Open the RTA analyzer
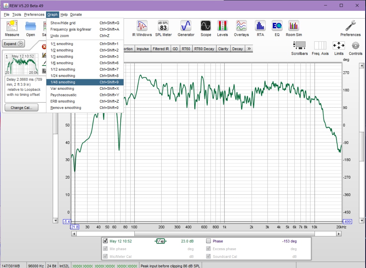366x268 pixels. (260, 28)
